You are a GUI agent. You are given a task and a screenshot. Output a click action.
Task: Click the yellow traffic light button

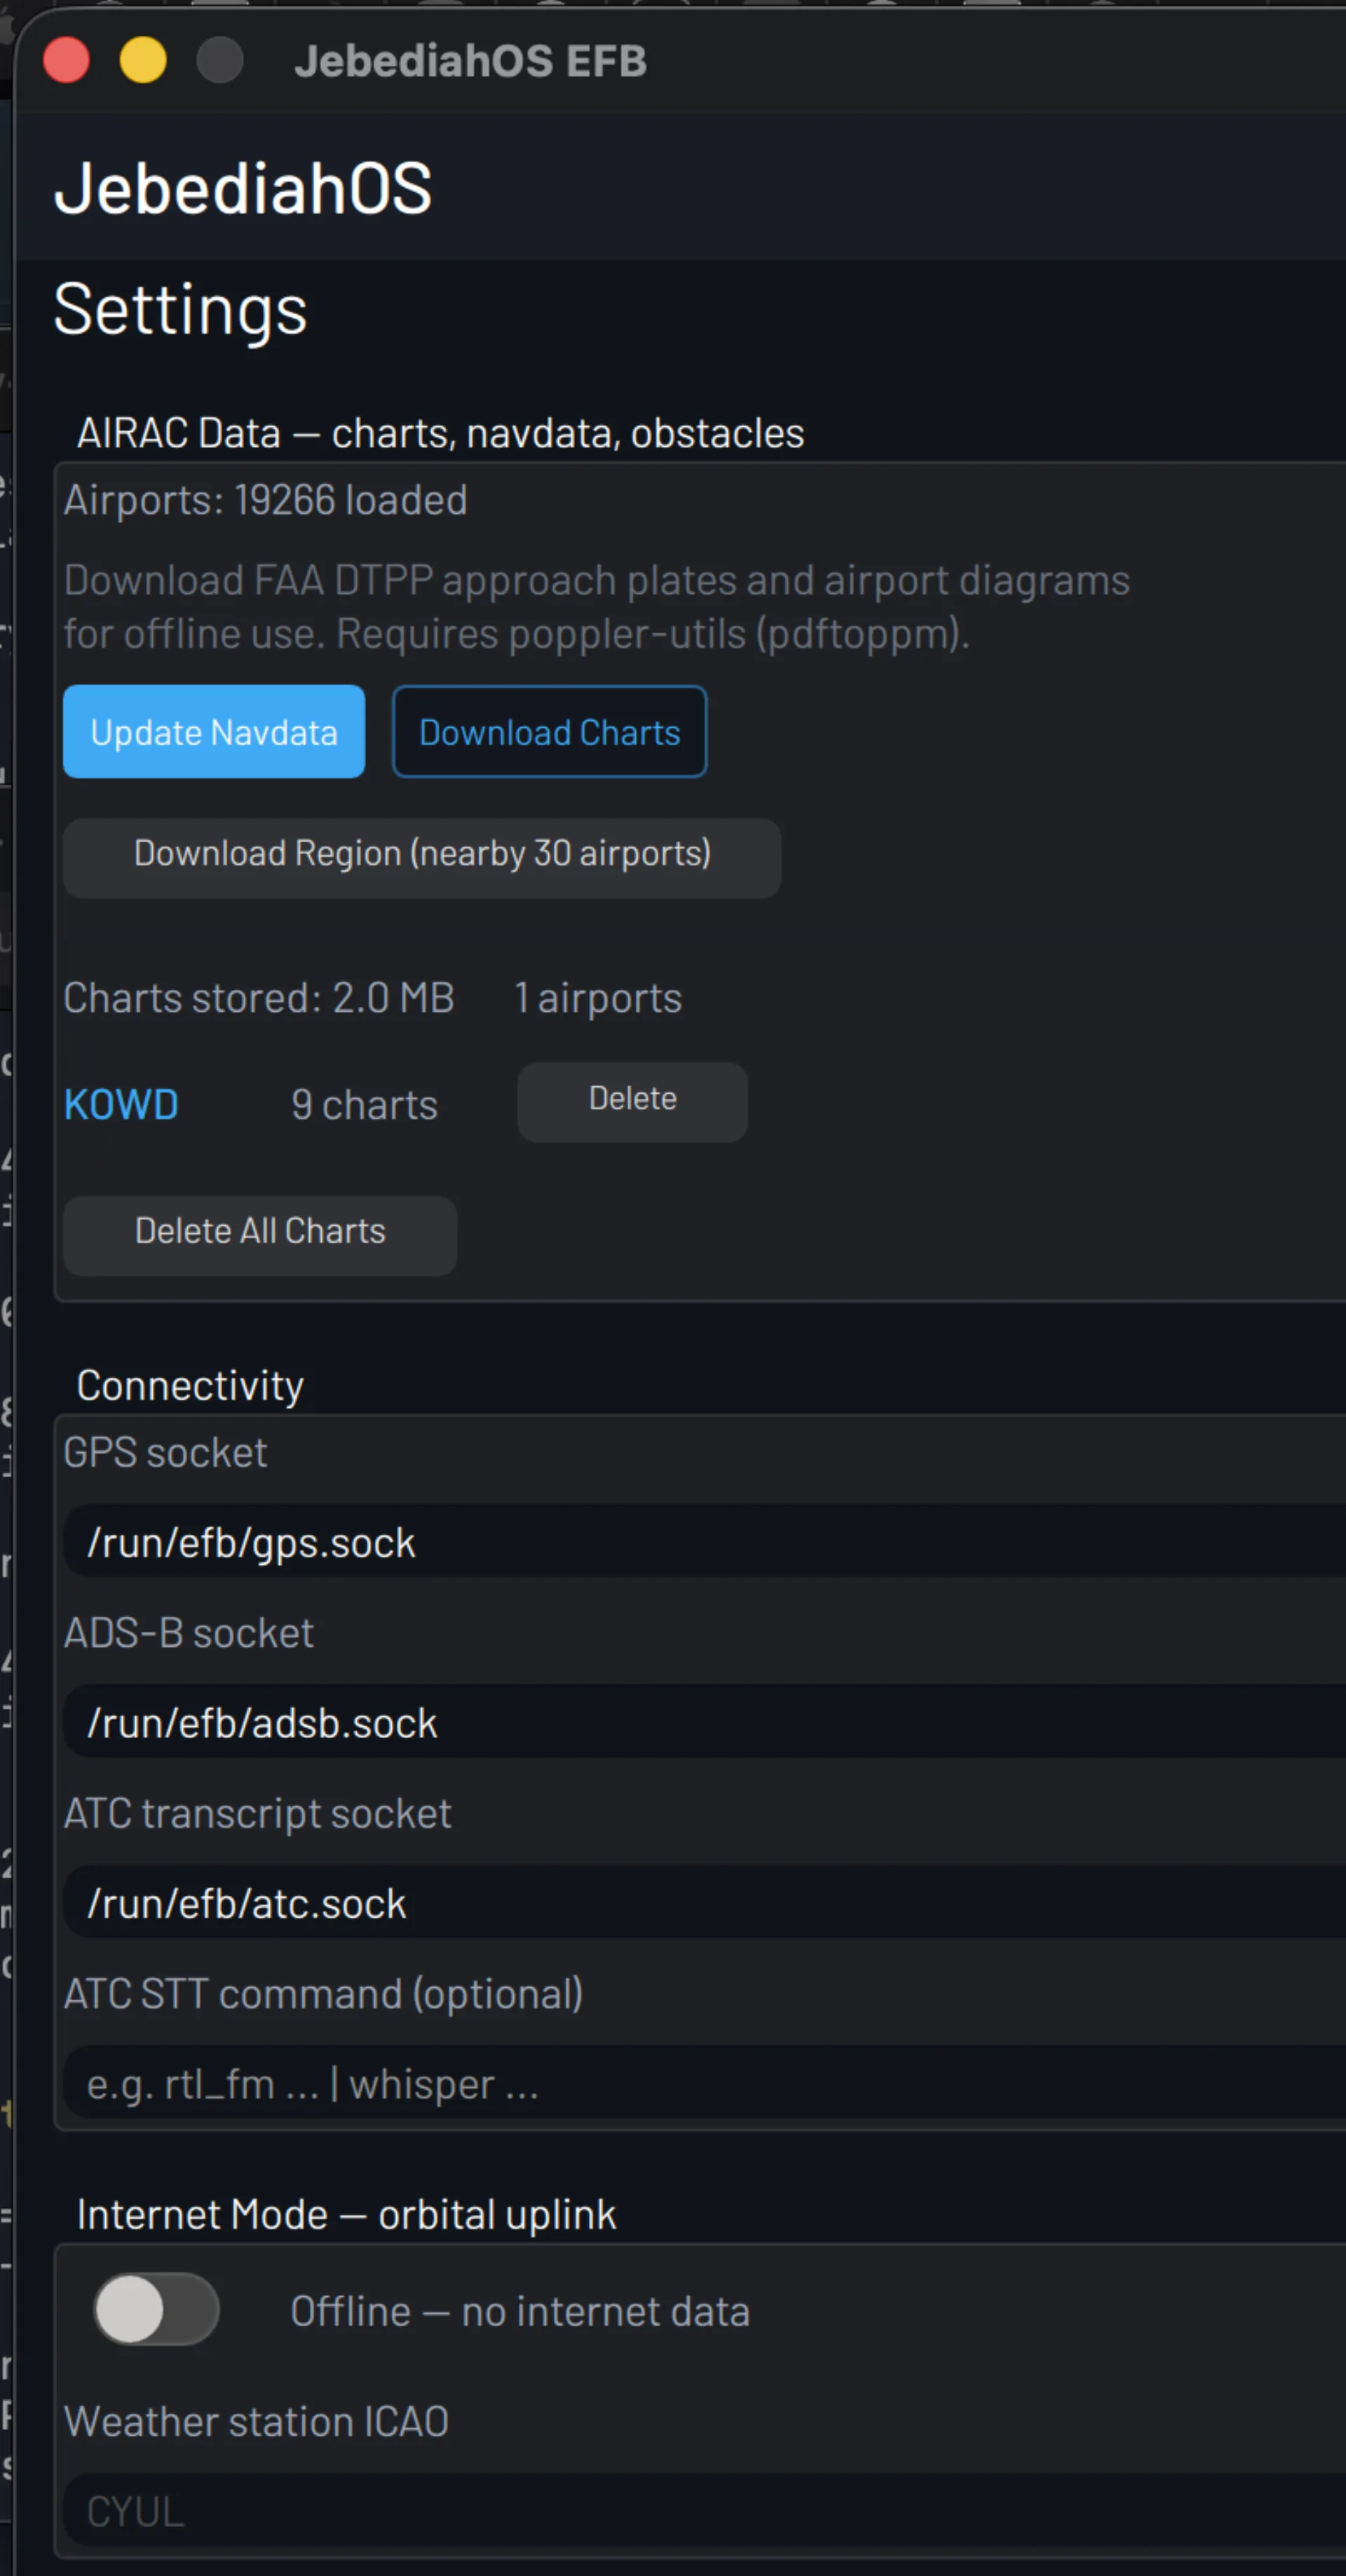[x=144, y=60]
